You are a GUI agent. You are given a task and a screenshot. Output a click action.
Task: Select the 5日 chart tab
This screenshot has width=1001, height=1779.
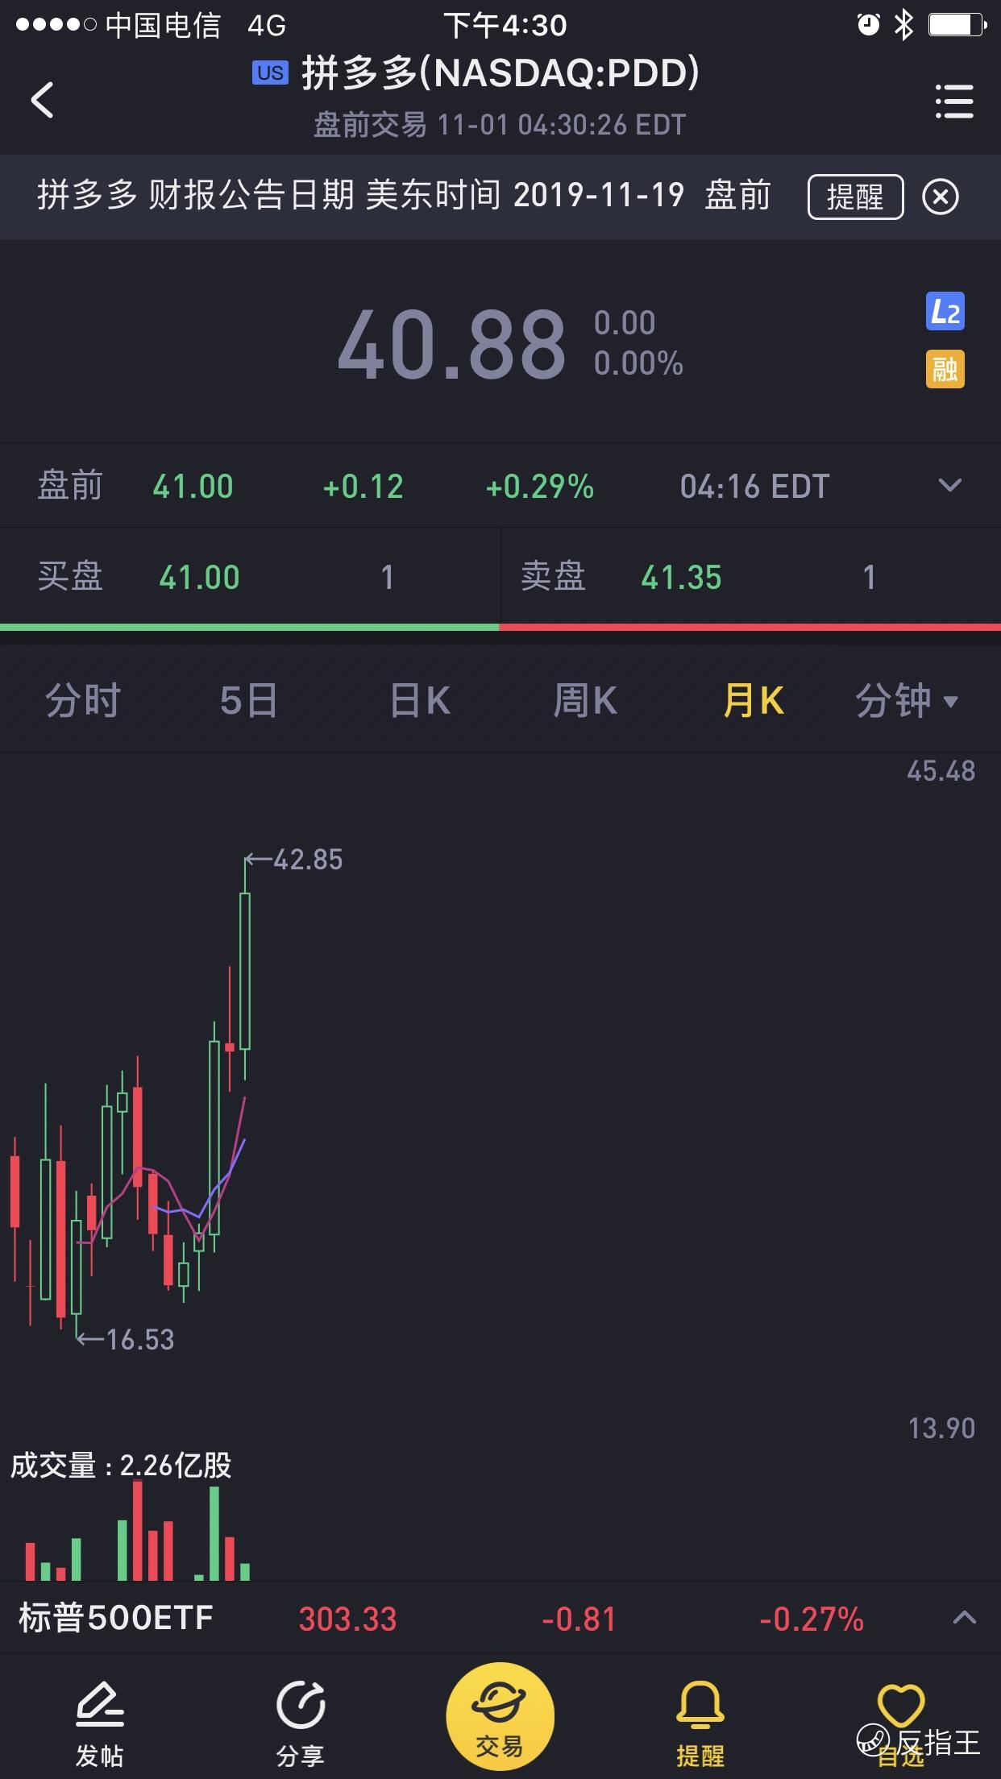click(249, 700)
